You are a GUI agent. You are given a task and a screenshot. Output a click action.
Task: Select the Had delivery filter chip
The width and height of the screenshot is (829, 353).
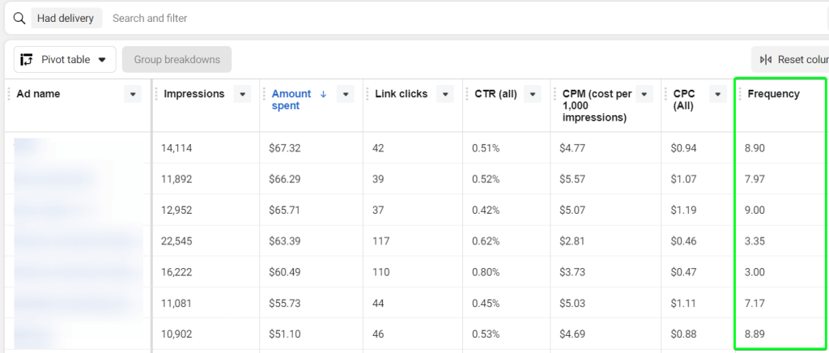66,18
